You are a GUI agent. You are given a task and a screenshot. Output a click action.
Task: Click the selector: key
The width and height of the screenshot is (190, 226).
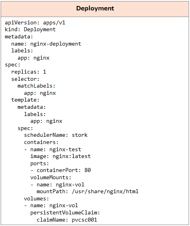click(25, 79)
